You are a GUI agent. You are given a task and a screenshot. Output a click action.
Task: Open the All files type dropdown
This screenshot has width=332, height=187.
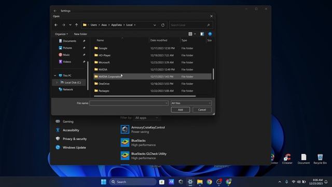click(x=191, y=103)
